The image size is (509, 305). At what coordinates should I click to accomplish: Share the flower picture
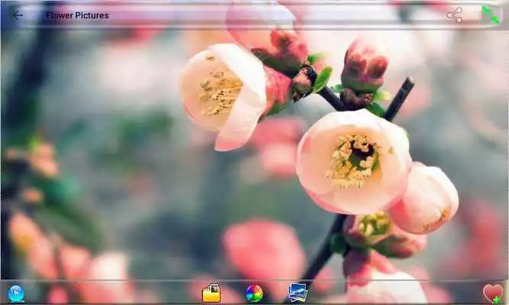454,15
